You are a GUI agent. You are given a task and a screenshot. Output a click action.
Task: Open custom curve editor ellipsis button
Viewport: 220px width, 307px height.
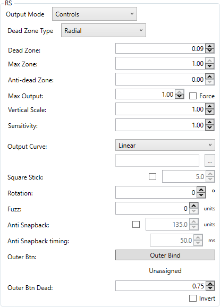coord(210,160)
